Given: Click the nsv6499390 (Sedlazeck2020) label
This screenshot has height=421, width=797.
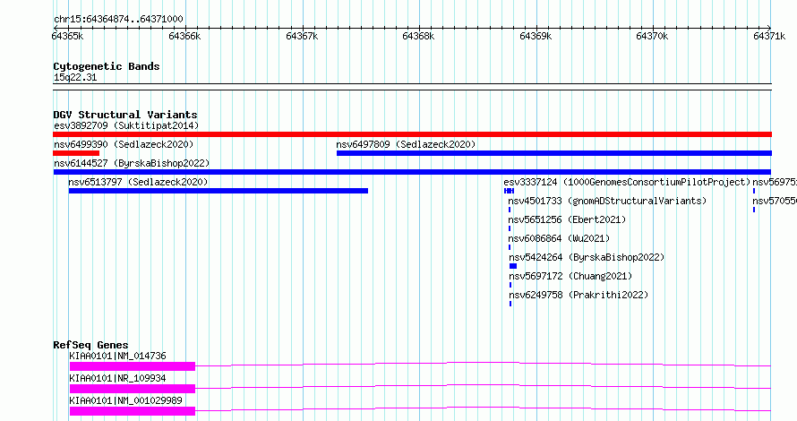Looking at the screenshot, I should (x=124, y=144).
